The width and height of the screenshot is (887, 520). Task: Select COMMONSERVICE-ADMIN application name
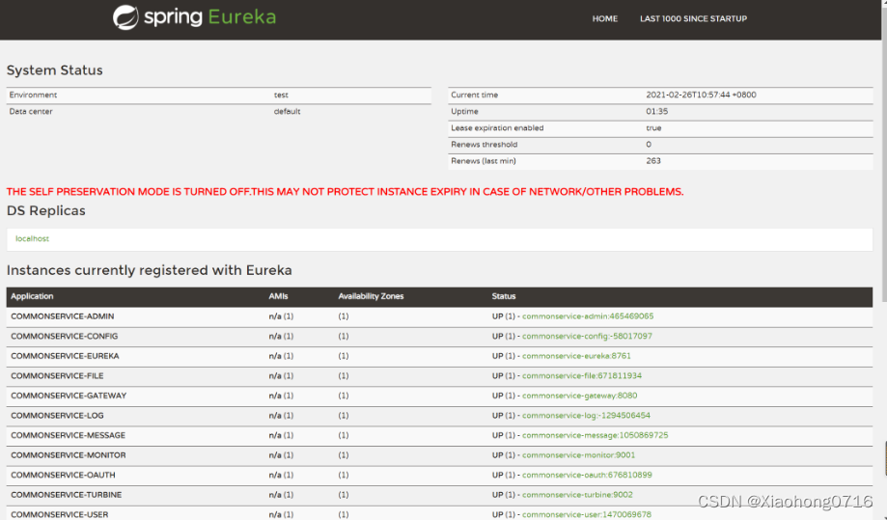click(62, 316)
